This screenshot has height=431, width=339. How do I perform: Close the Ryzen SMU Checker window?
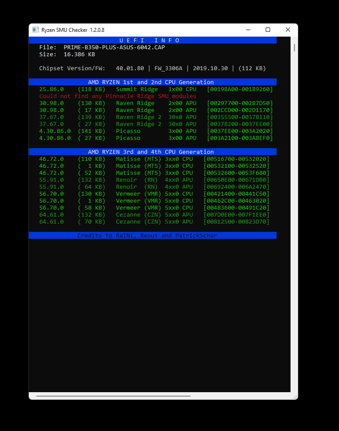click(288, 30)
